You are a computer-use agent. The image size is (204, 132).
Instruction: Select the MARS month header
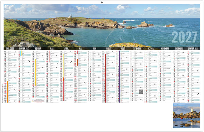[52, 49]
